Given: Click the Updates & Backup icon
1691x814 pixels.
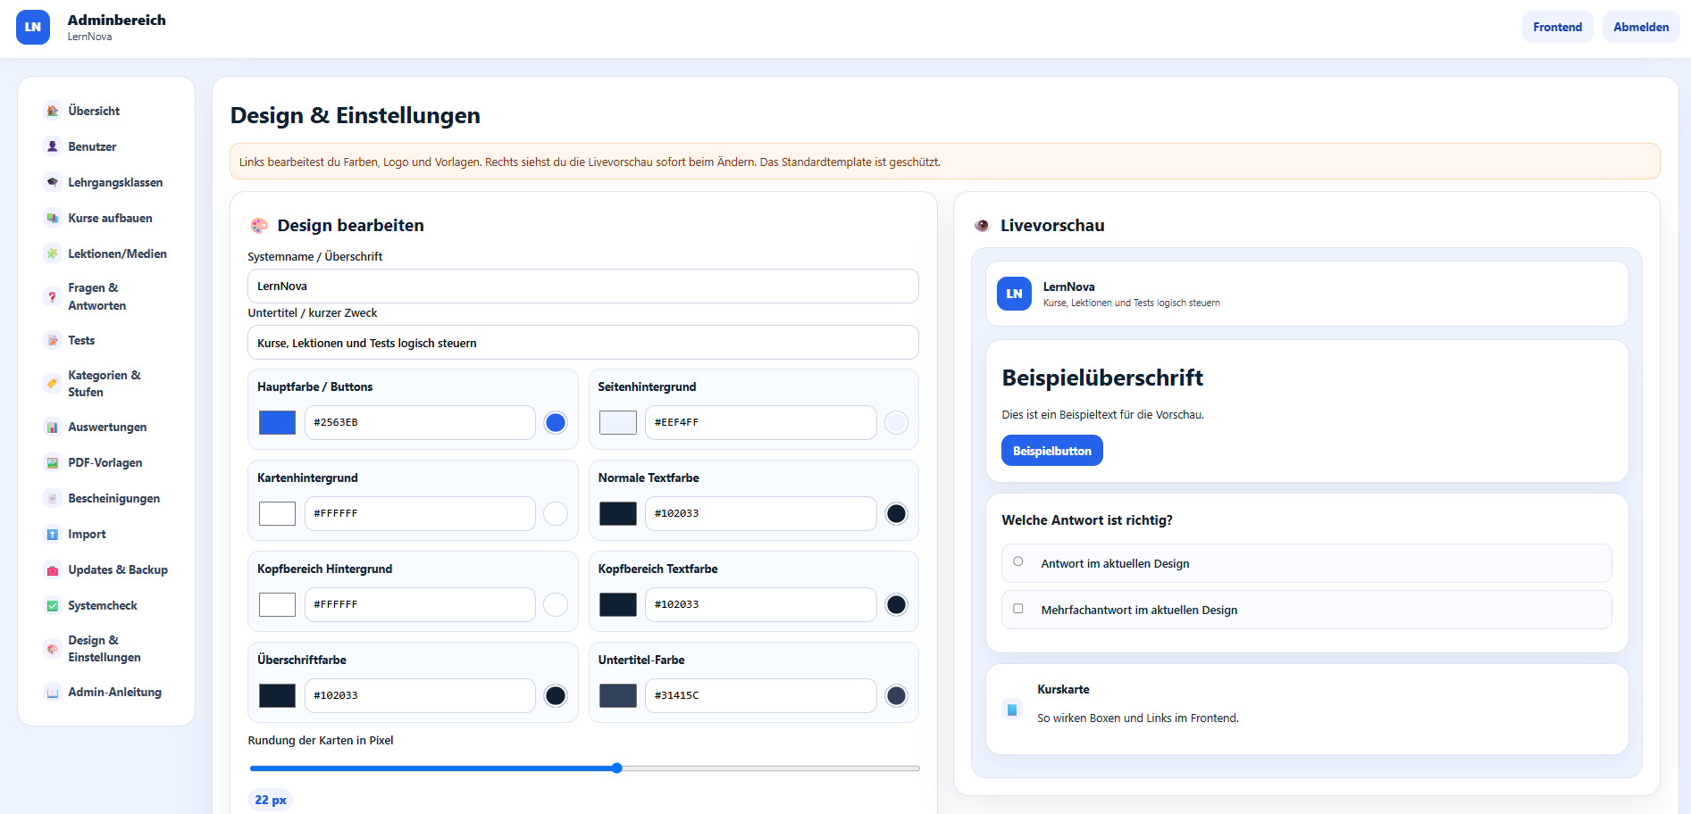Looking at the screenshot, I should coord(53,569).
